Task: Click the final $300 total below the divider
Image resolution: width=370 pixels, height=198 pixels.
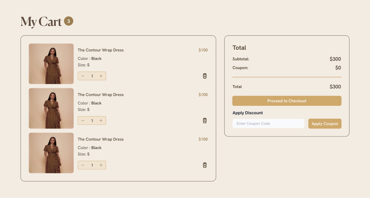Action: pyautogui.click(x=335, y=87)
